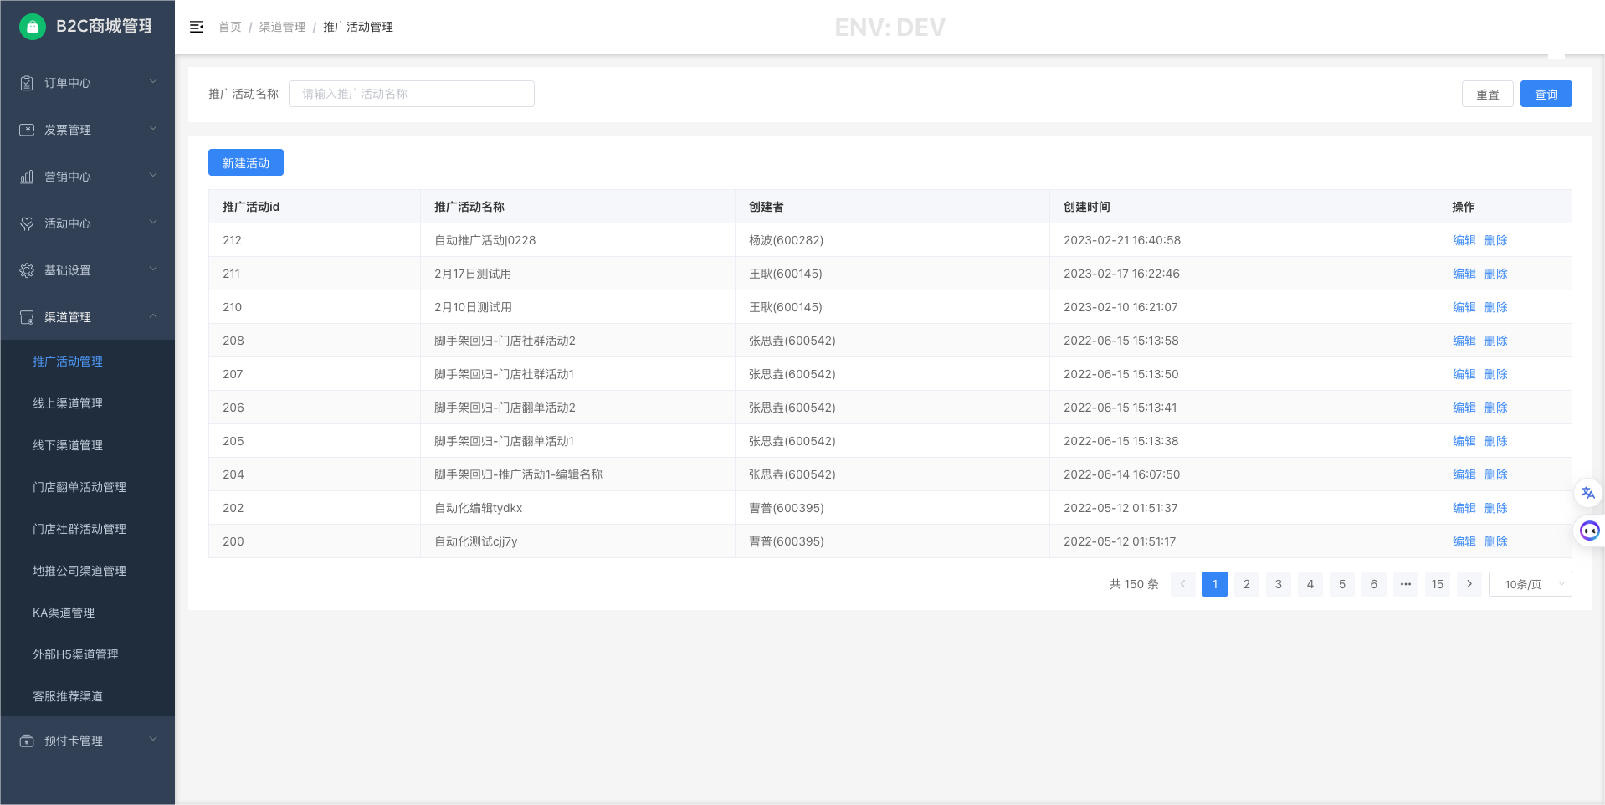The image size is (1605, 805).
Task: Collapse the sidebar with the hamburger icon
Action: [197, 27]
